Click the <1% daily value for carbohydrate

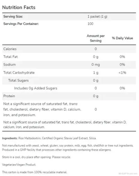(x=122, y=73)
